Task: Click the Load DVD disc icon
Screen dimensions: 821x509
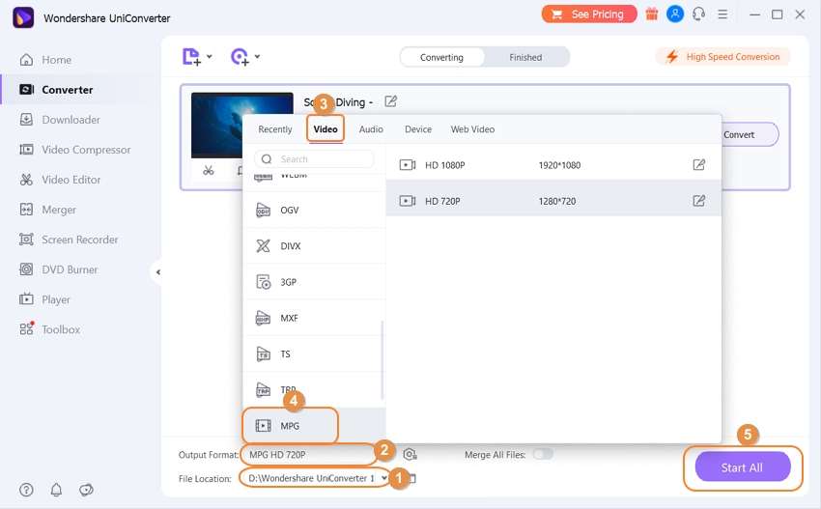Action: click(x=240, y=57)
